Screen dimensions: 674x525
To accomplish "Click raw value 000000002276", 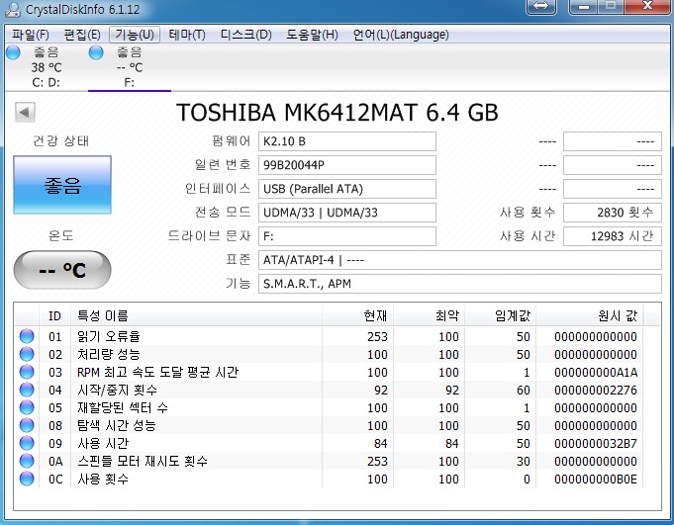I will pos(596,391).
